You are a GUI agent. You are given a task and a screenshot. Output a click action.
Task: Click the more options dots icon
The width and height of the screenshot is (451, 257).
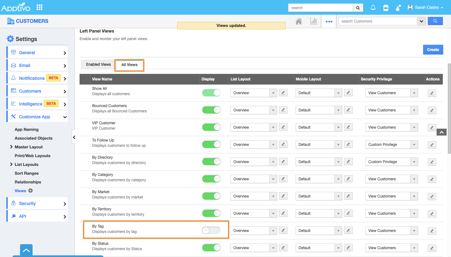(329, 22)
